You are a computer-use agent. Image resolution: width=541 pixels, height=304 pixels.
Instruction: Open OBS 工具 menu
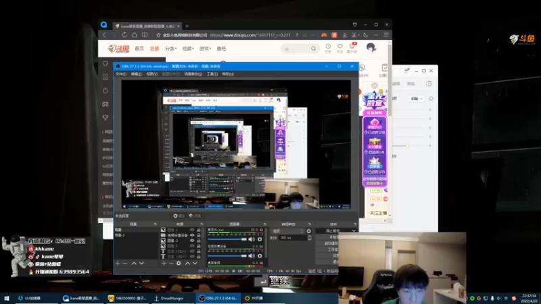tap(212, 74)
